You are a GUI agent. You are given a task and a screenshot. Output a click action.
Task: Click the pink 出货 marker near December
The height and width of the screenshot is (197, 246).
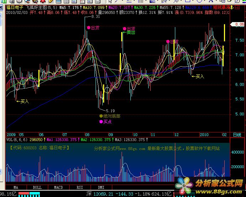(168, 42)
